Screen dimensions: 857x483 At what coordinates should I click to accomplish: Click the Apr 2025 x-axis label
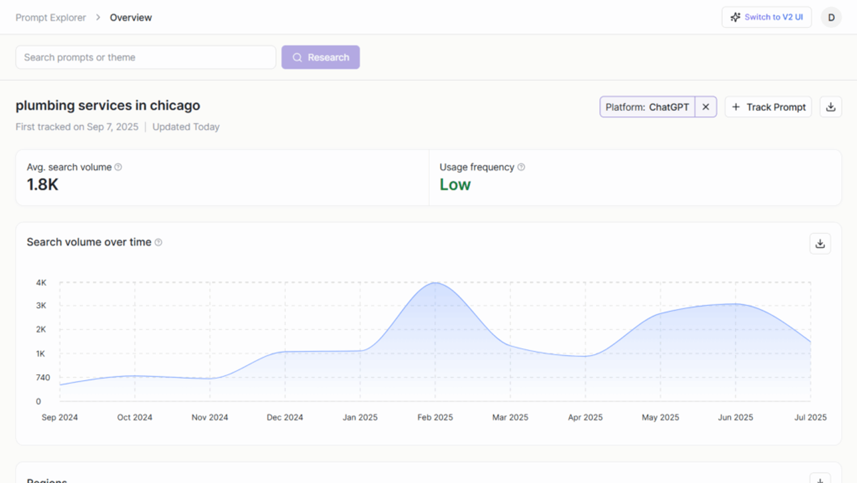tap(585, 417)
